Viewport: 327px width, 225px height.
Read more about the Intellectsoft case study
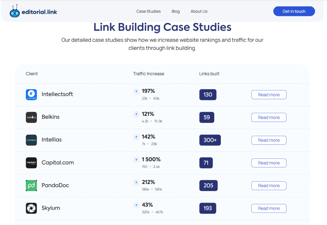269,95
